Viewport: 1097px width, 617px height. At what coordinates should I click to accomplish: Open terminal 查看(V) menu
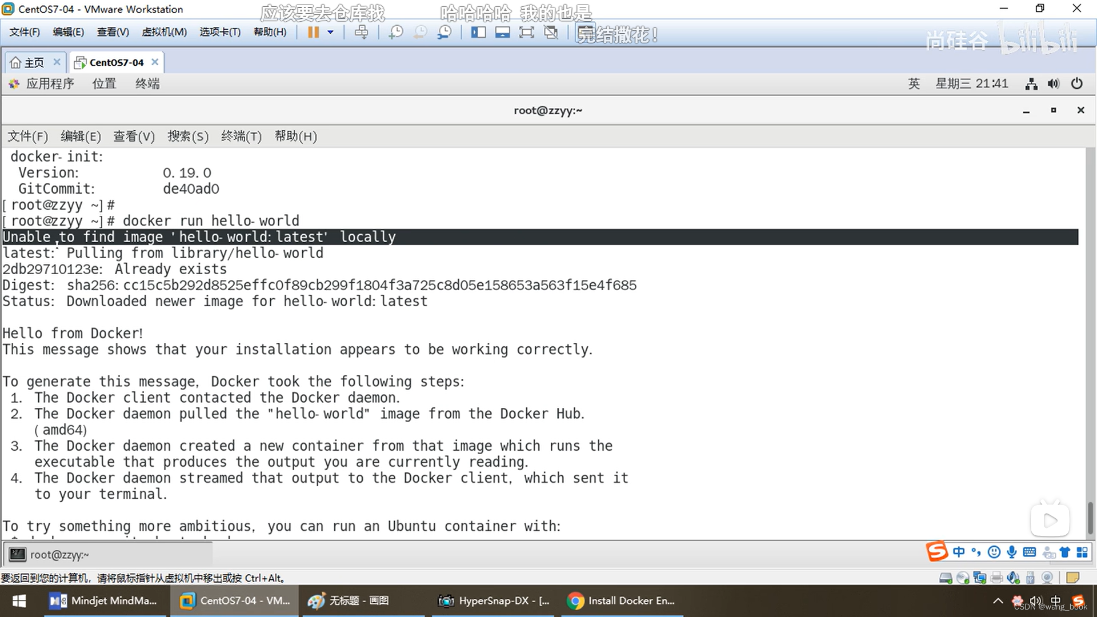click(134, 137)
